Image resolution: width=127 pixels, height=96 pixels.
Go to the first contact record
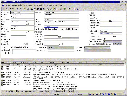[x=4, y=9]
